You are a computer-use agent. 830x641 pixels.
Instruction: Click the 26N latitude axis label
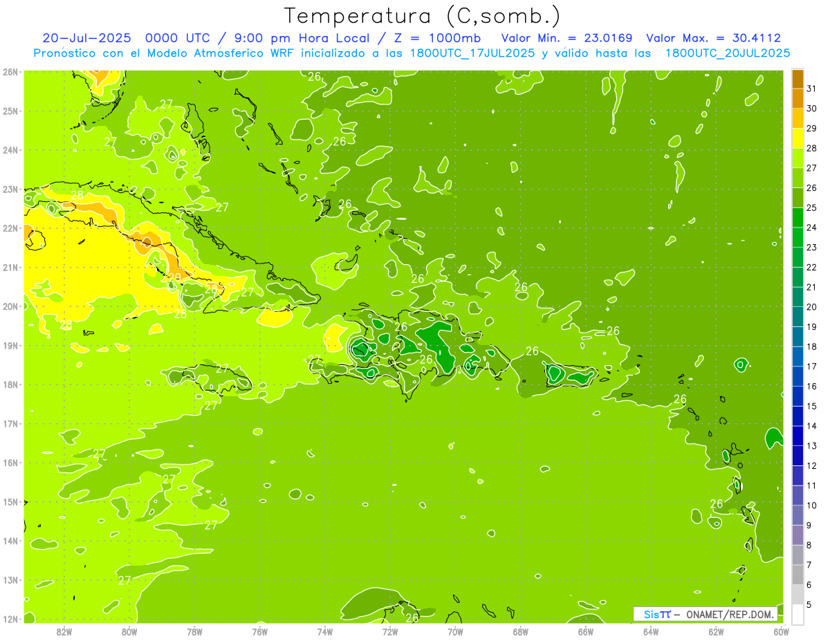point(10,72)
